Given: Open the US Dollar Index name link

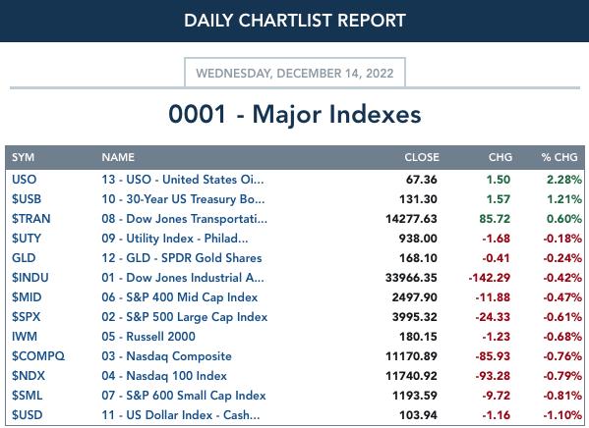Looking at the screenshot, I should (x=181, y=415).
